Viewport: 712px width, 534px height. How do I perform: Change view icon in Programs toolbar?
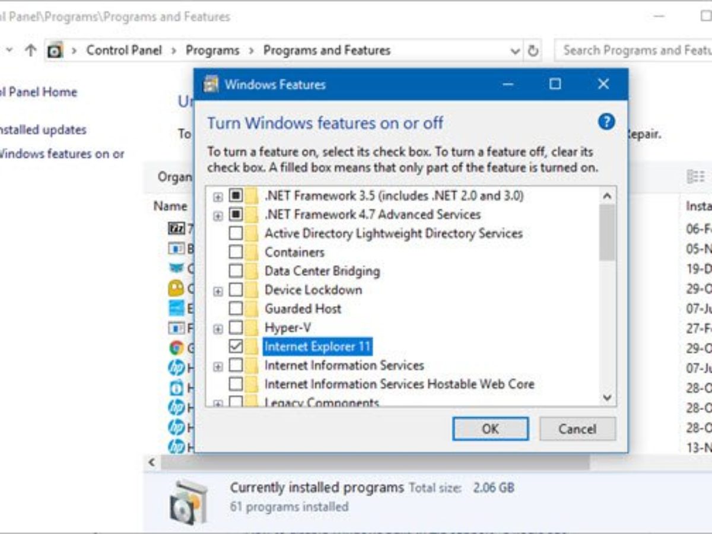tap(695, 176)
